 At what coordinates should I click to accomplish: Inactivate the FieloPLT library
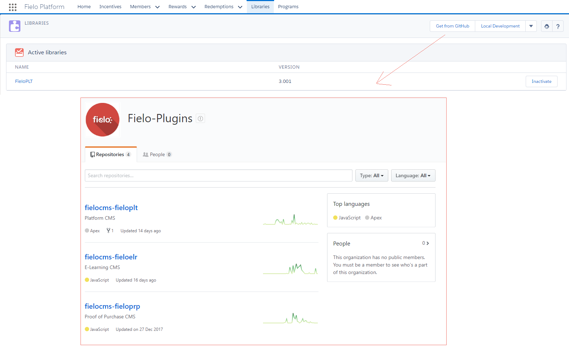(541, 81)
